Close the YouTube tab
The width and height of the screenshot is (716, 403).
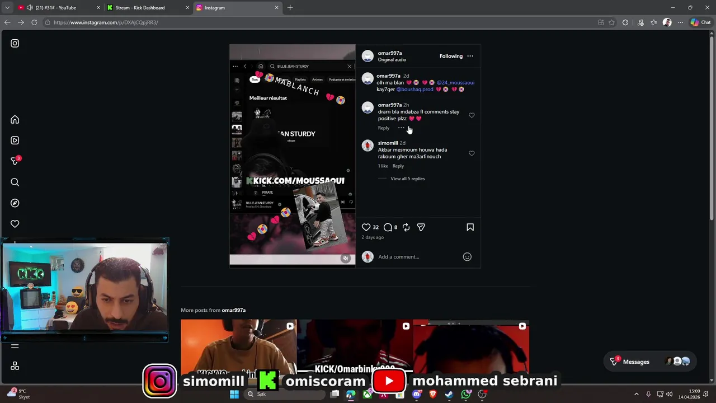click(98, 8)
